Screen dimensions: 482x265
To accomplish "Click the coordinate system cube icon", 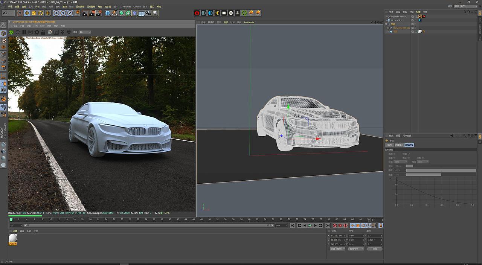I will (x=77, y=13).
